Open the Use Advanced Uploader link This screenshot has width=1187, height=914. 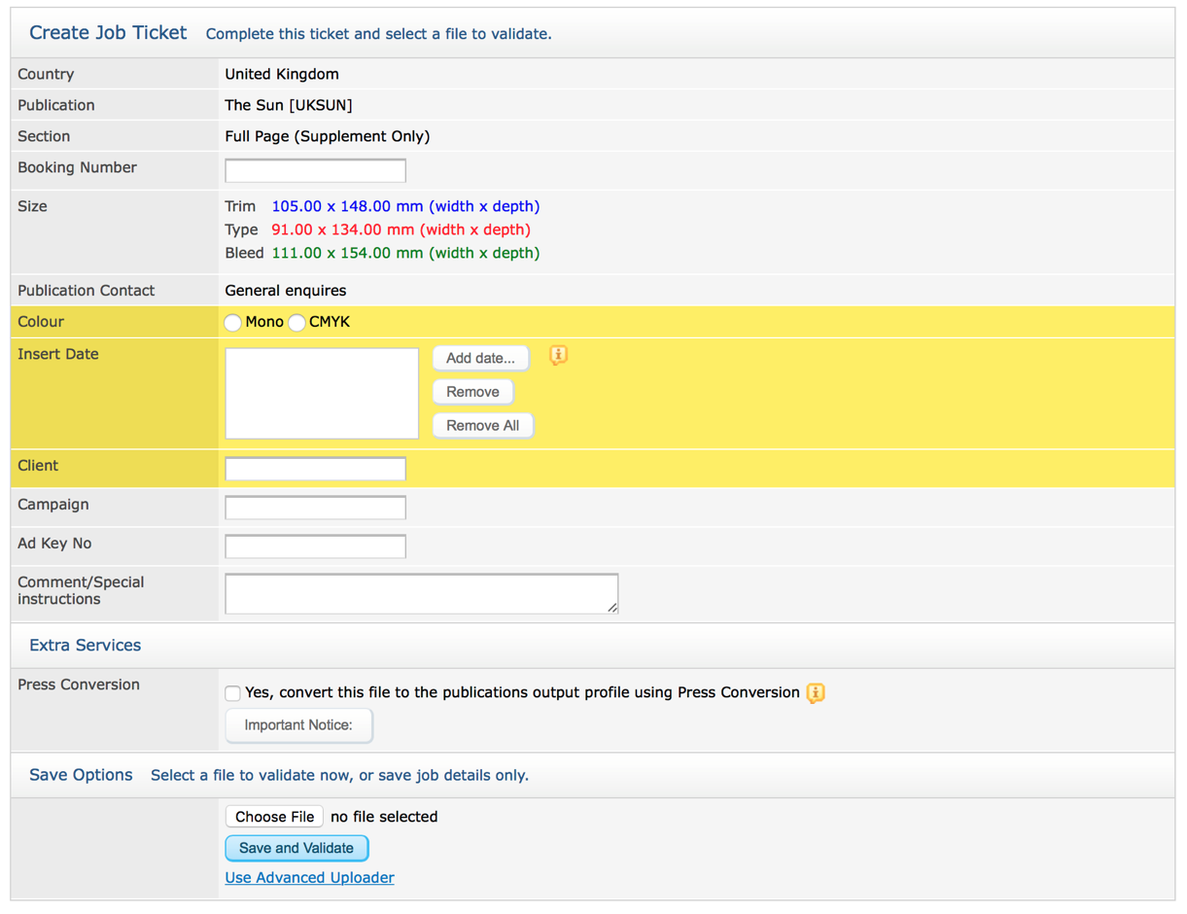pos(309,878)
